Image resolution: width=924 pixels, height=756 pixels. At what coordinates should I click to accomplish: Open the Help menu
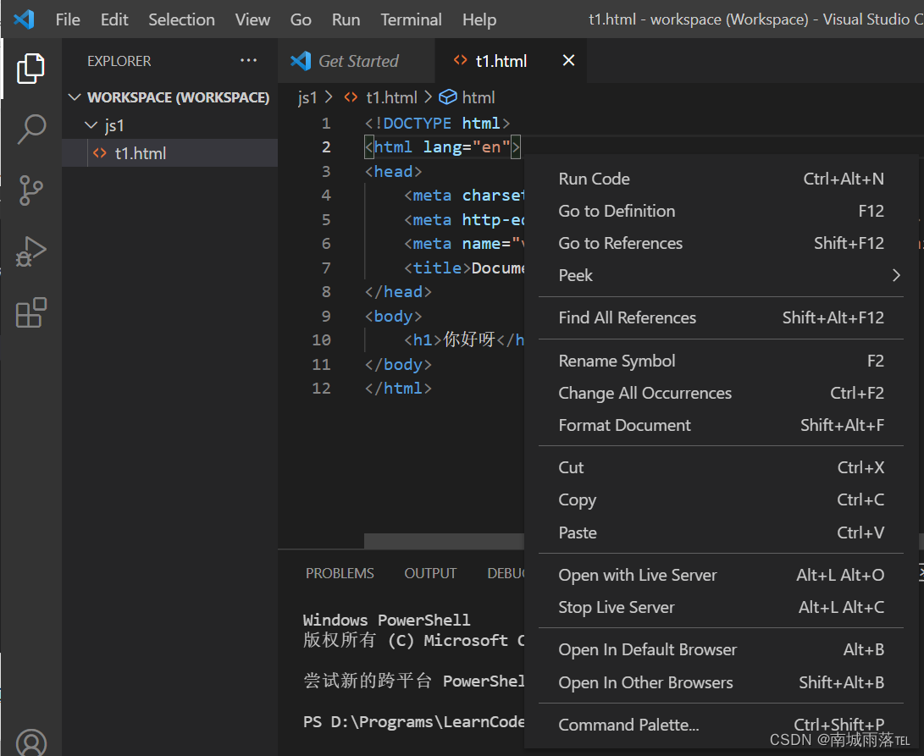[x=479, y=19]
